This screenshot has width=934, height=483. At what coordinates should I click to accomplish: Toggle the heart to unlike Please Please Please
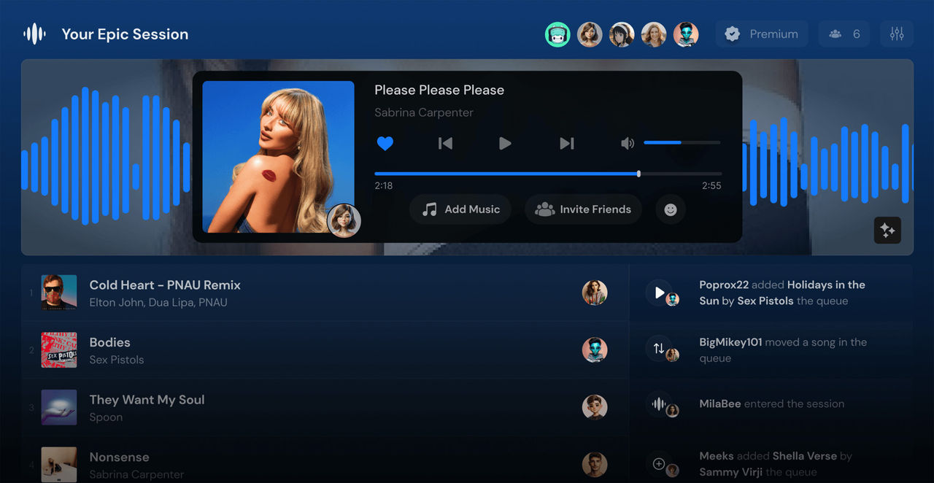pyautogui.click(x=385, y=143)
